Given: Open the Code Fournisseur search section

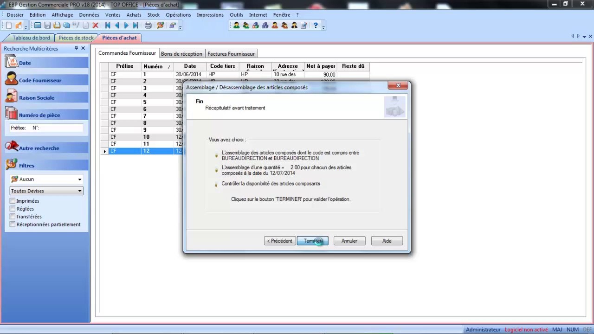Looking at the screenshot, I should click(x=46, y=80).
